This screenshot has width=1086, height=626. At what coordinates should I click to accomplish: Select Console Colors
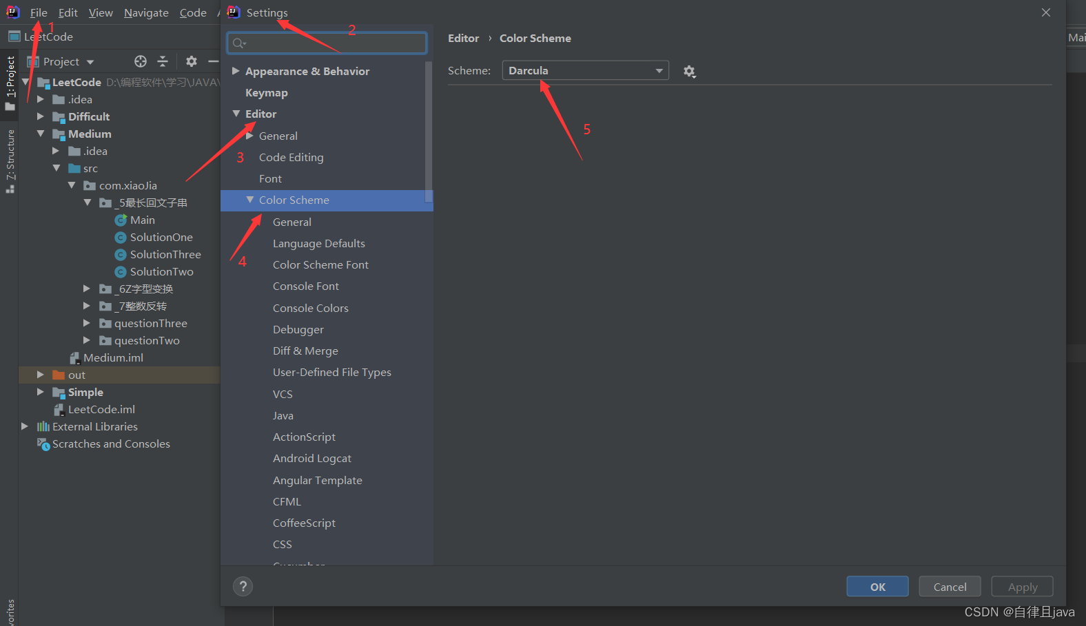coord(311,308)
